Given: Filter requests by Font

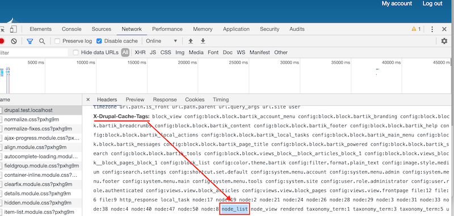Looking at the screenshot, I should [213, 52].
